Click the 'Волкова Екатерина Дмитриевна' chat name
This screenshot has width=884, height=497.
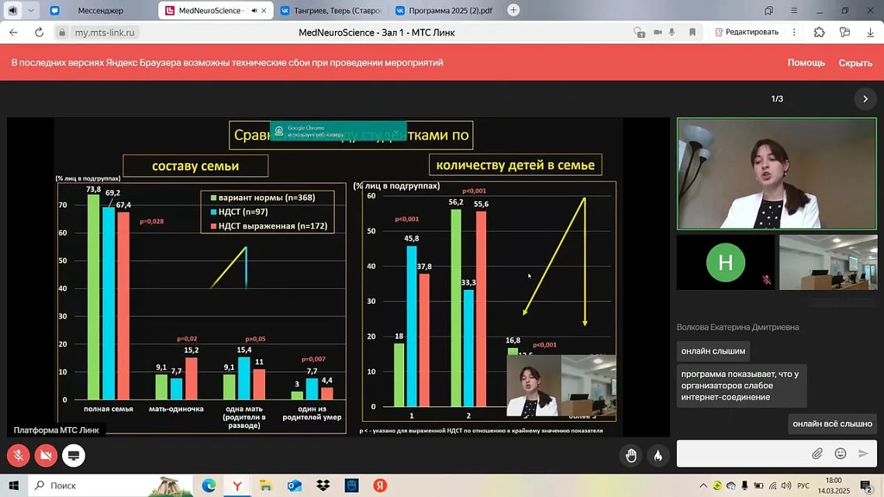tap(737, 327)
